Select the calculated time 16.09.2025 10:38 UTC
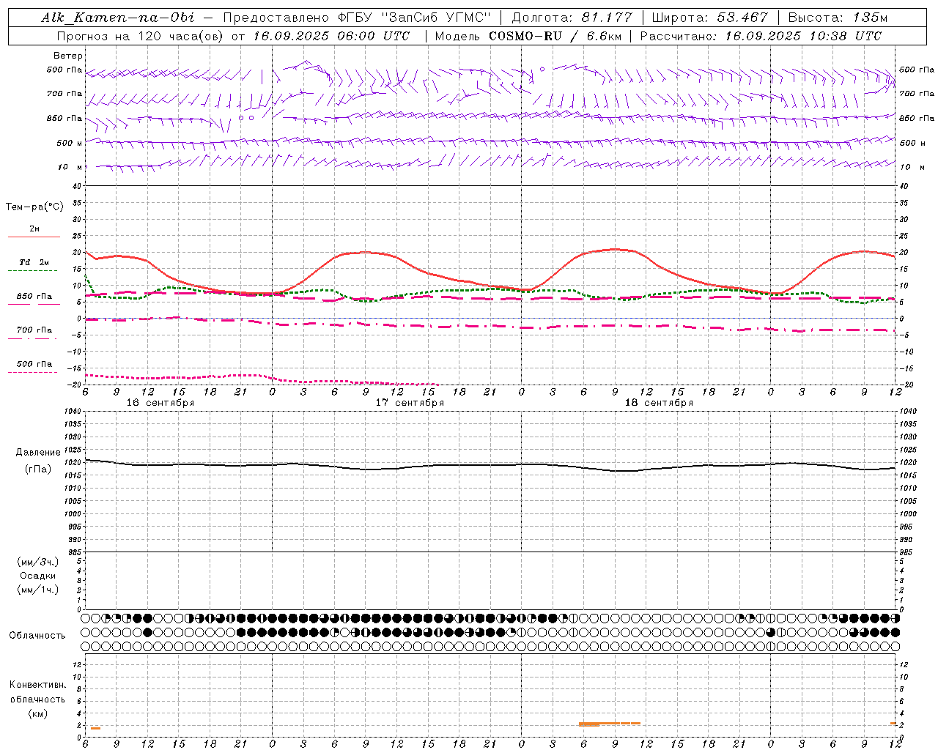 (x=803, y=36)
